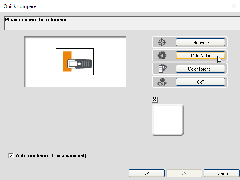This screenshot has width=240, height=180.
Task: Click the Measure button
Action: click(x=200, y=42)
